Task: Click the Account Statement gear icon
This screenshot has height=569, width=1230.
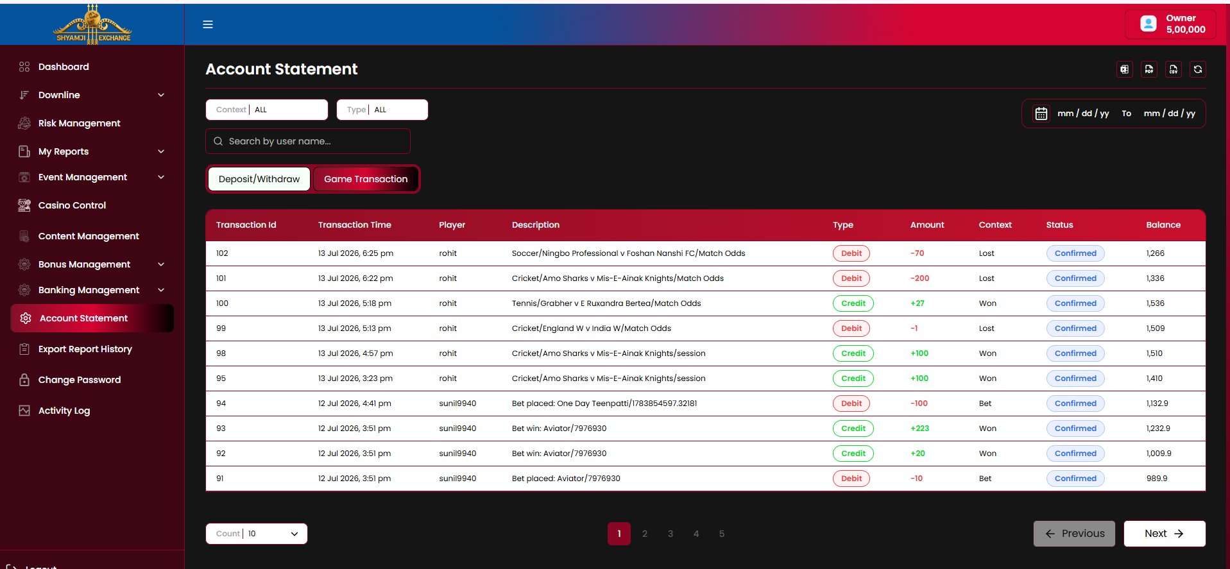Action: pos(26,318)
